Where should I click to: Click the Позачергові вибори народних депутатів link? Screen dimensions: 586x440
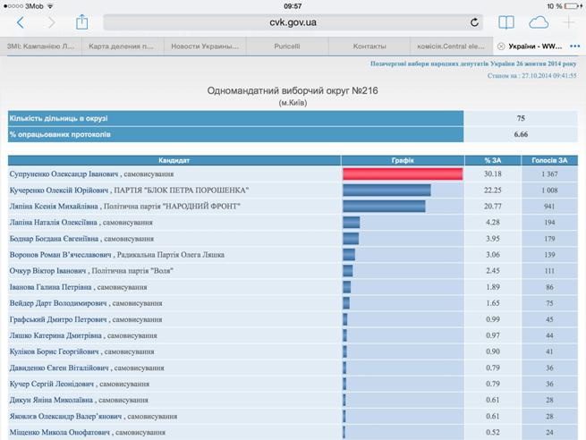click(x=473, y=64)
